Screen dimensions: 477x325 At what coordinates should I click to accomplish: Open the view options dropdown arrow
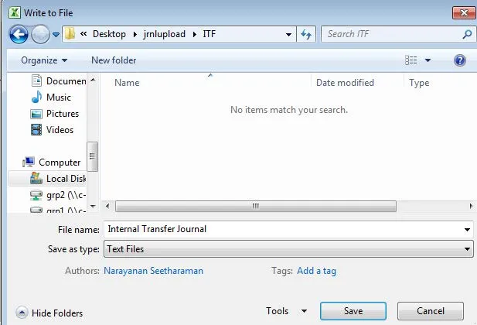pos(428,60)
